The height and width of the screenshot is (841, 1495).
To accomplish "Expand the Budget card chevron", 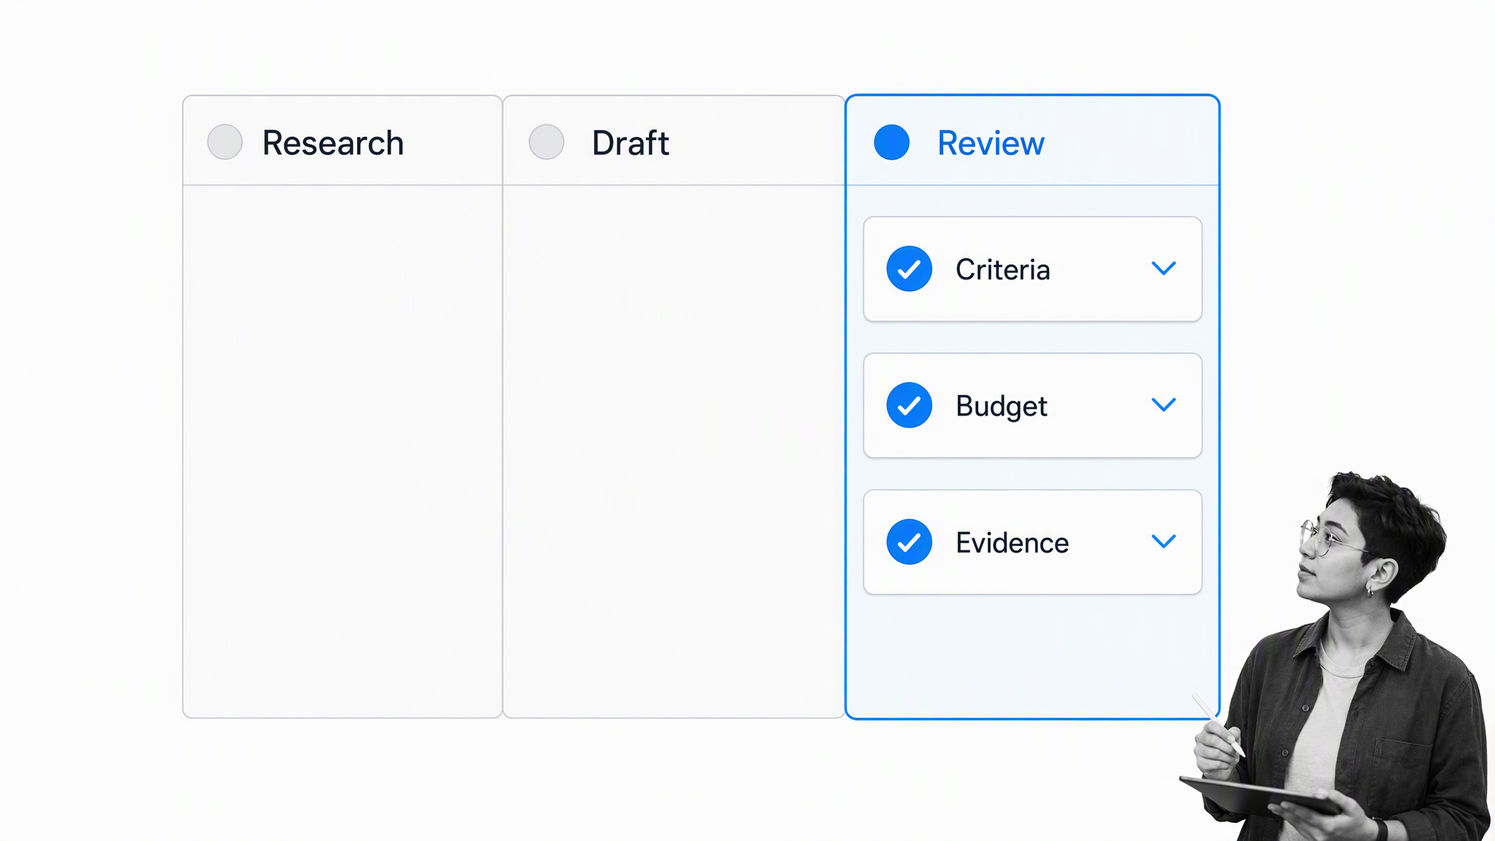I will click(x=1164, y=404).
